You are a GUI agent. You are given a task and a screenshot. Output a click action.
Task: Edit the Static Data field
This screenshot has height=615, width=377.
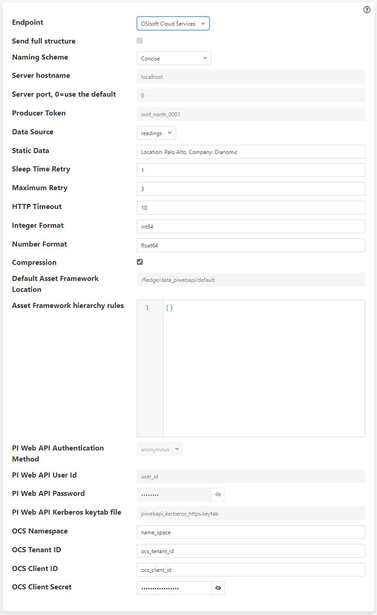coord(251,152)
